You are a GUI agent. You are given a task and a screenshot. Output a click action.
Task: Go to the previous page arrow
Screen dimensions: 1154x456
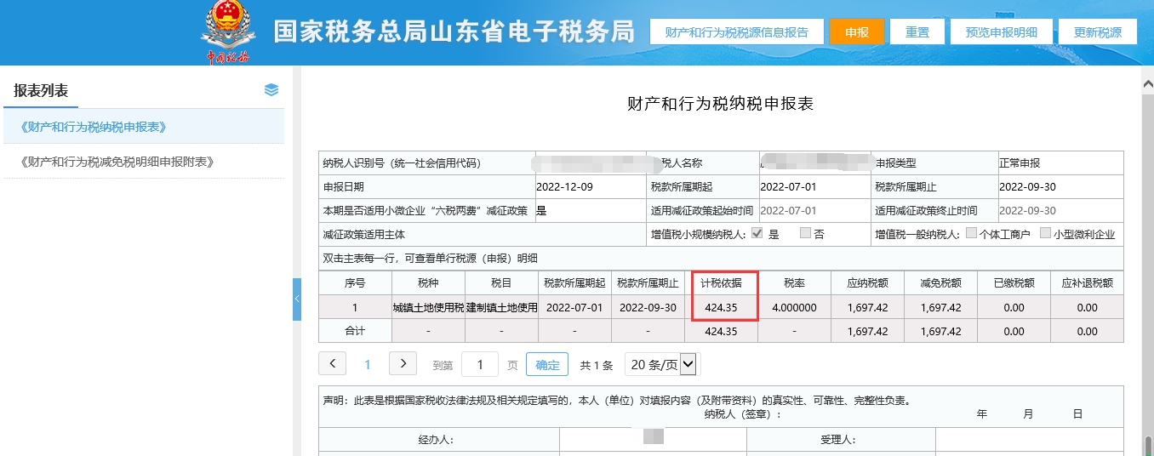pos(332,364)
